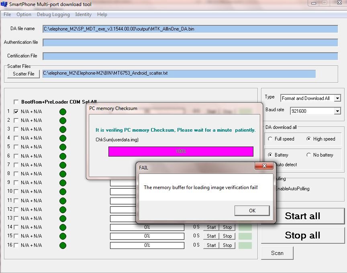Click Start button for port 15
This screenshot has height=273, width=347.
point(211,236)
